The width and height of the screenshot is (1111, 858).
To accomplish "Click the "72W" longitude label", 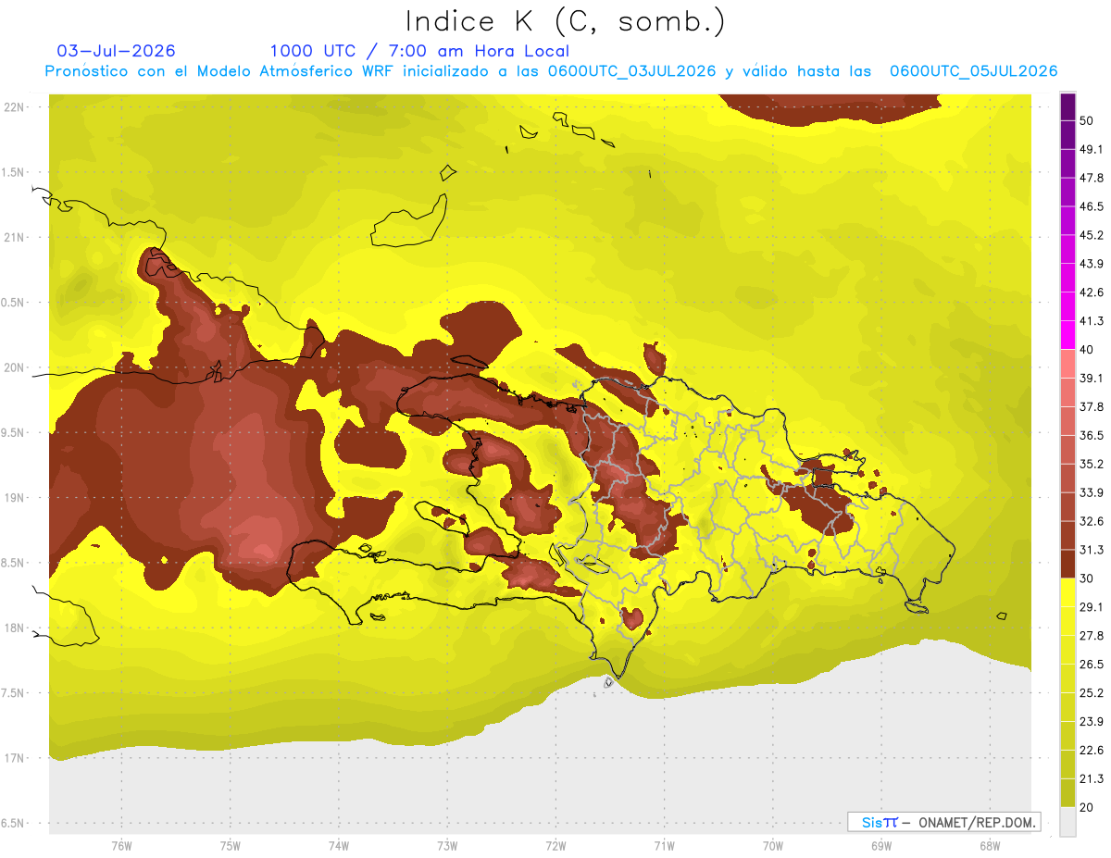I will (x=555, y=846).
